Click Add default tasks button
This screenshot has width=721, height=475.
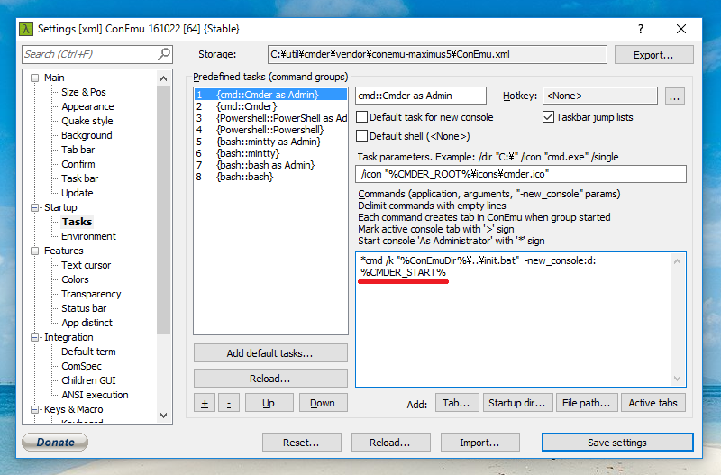(x=270, y=353)
